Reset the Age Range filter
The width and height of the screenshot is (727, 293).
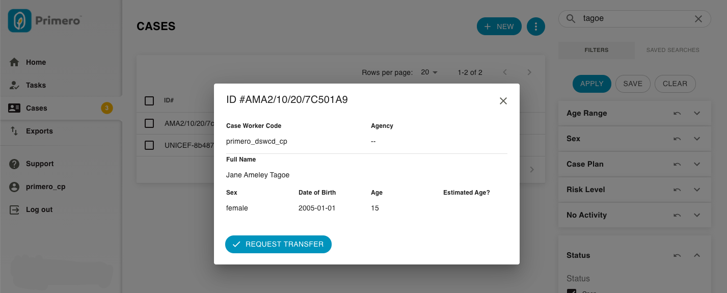[677, 113]
